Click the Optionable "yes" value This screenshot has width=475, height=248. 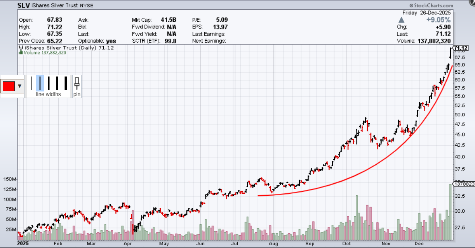111,41
